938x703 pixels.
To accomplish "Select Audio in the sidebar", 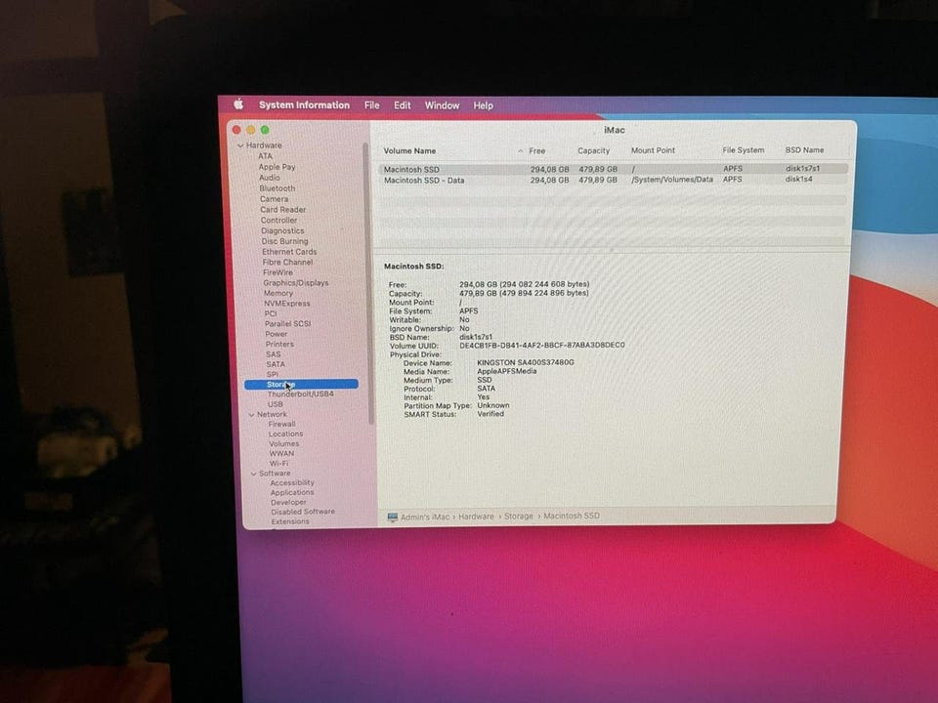I will click(270, 178).
